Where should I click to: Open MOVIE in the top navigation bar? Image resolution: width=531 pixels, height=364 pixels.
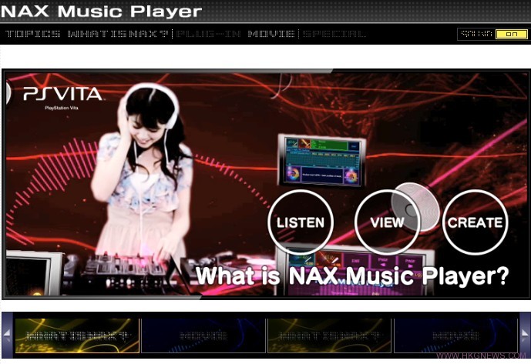(271, 34)
